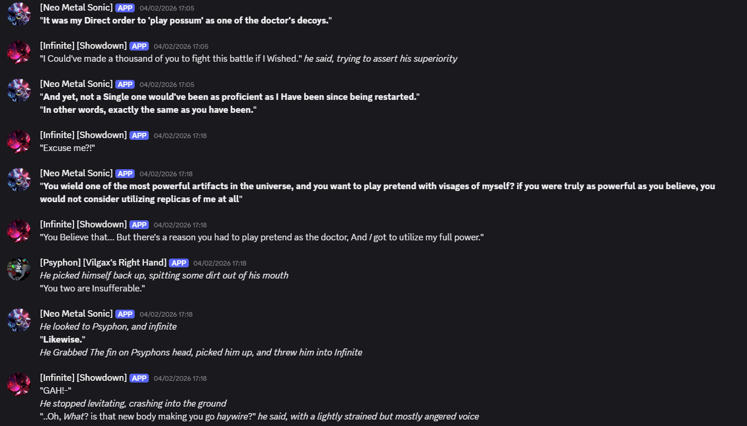Click the "You two are Insufferable." message text
Screen dimensions: 747x426
click(x=92, y=289)
